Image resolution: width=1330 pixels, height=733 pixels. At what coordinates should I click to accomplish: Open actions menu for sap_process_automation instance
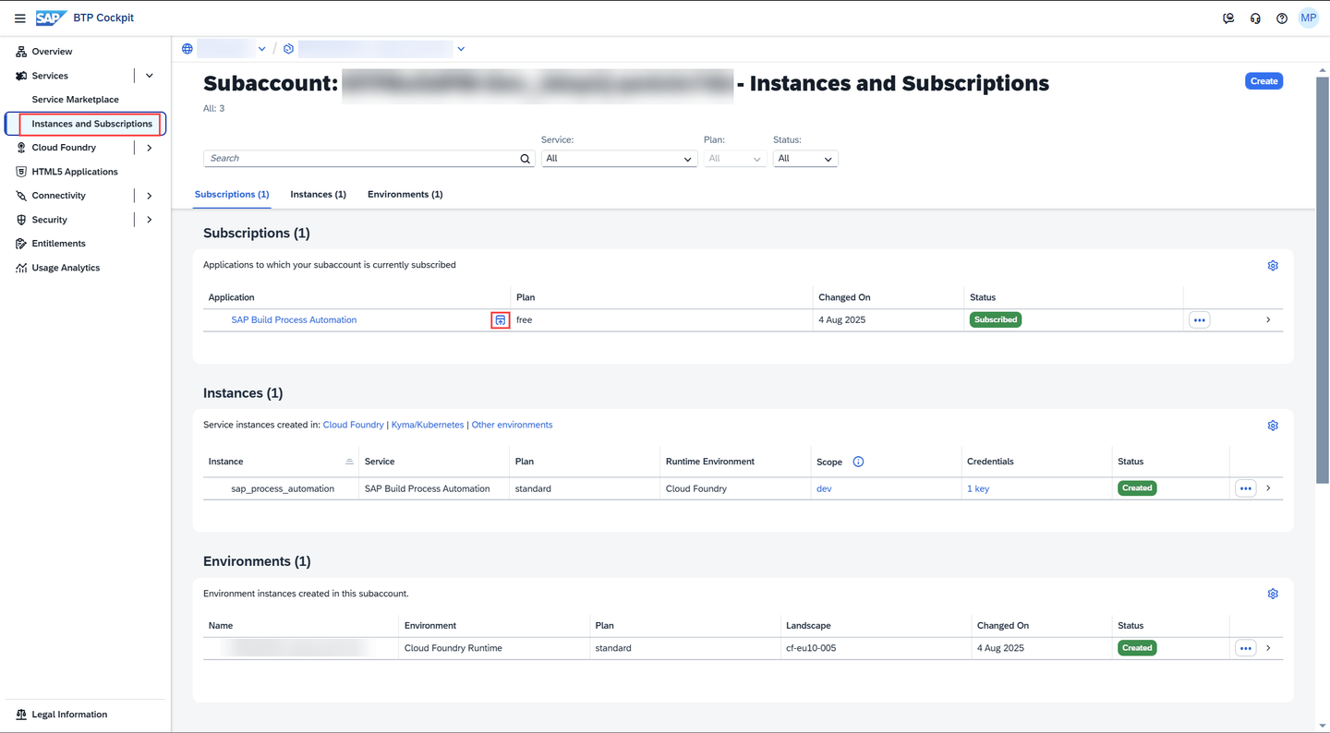1245,488
